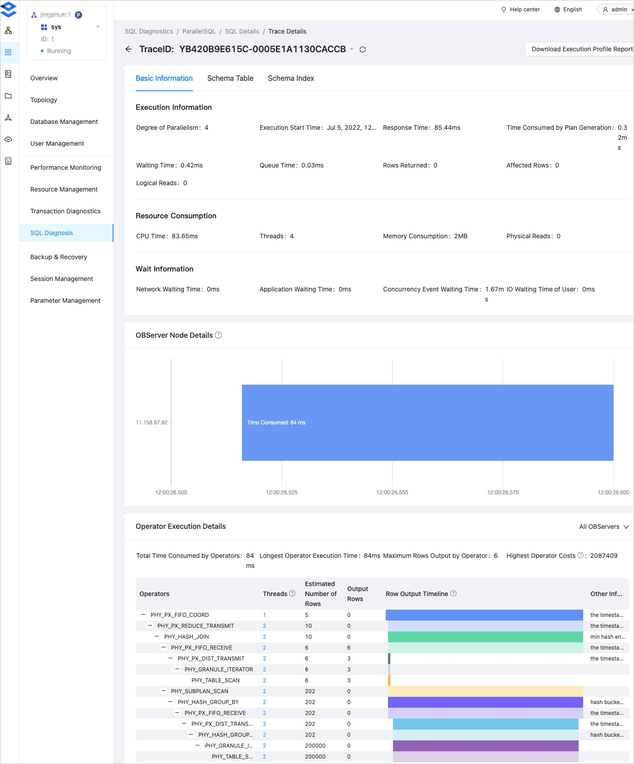Show the Highest Operator Costs help icon

(x=580, y=555)
